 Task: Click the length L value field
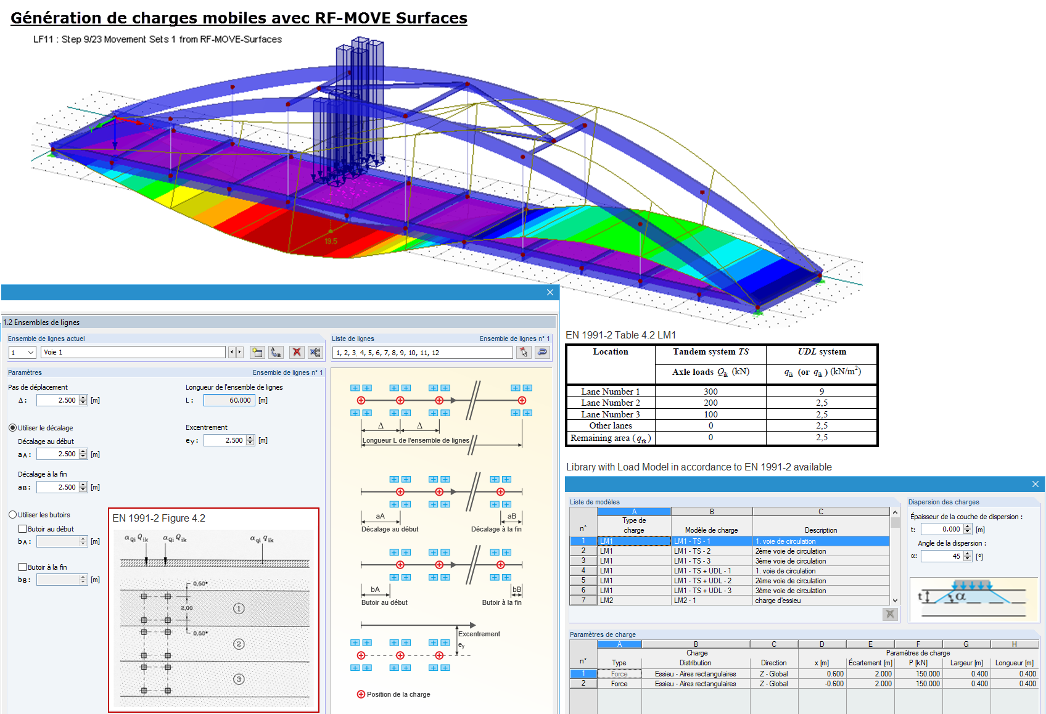click(x=229, y=400)
